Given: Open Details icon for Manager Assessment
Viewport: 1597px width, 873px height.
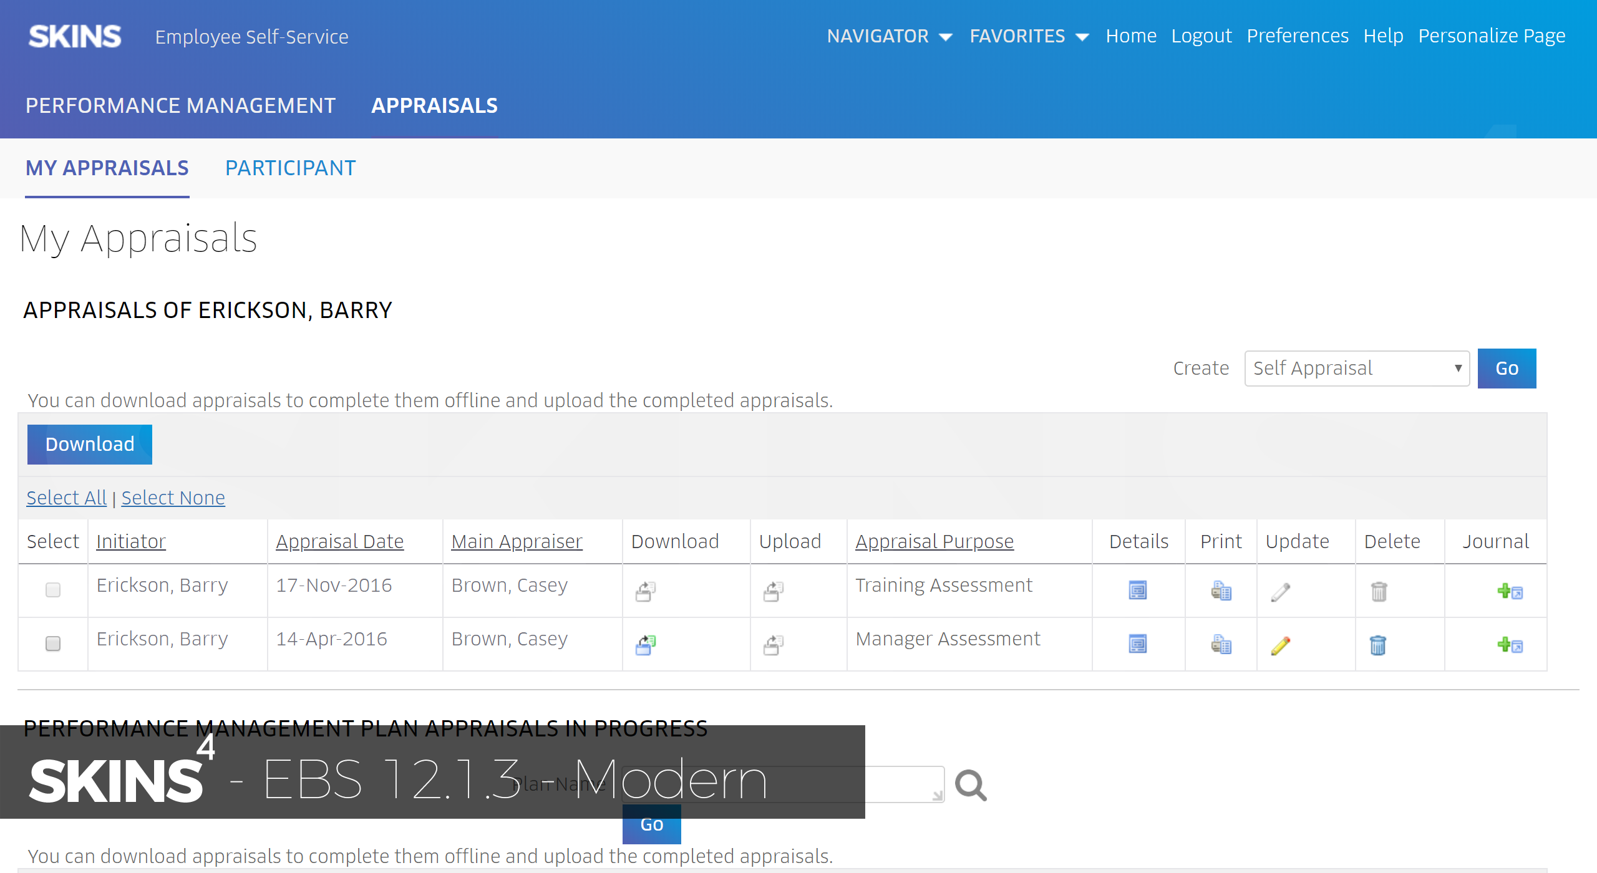Looking at the screenshot, I should point(1138,644).
